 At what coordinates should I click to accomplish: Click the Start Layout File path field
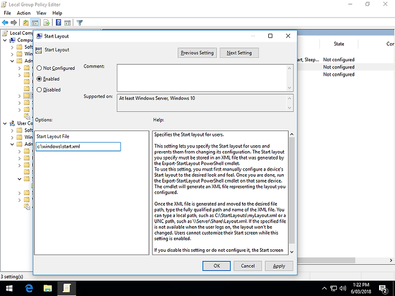pyautogui.click(x=78, y=146)
